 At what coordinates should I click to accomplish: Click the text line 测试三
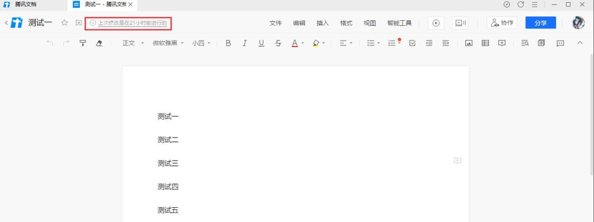pyautogui.click(x=168, y=163)
